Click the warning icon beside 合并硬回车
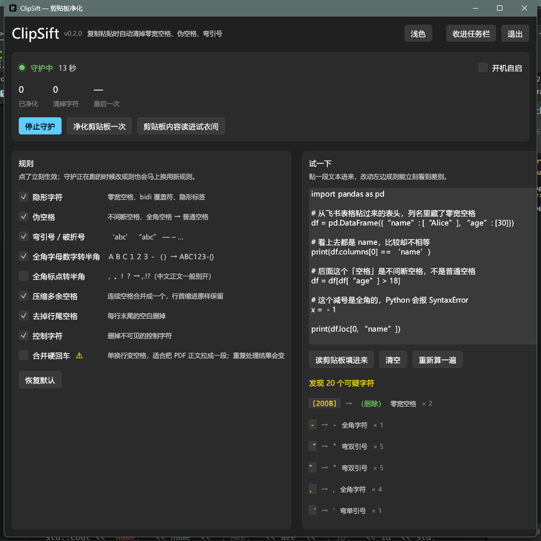Viewport: 541px width, 541px height. (79, 355)
